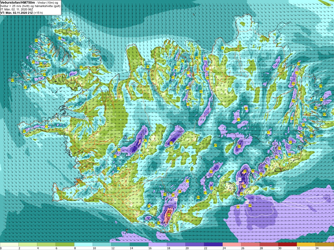This screenshot has height=250, width=334.
Task: Click the yellow 34 gust label
Action: click(279, 148)
